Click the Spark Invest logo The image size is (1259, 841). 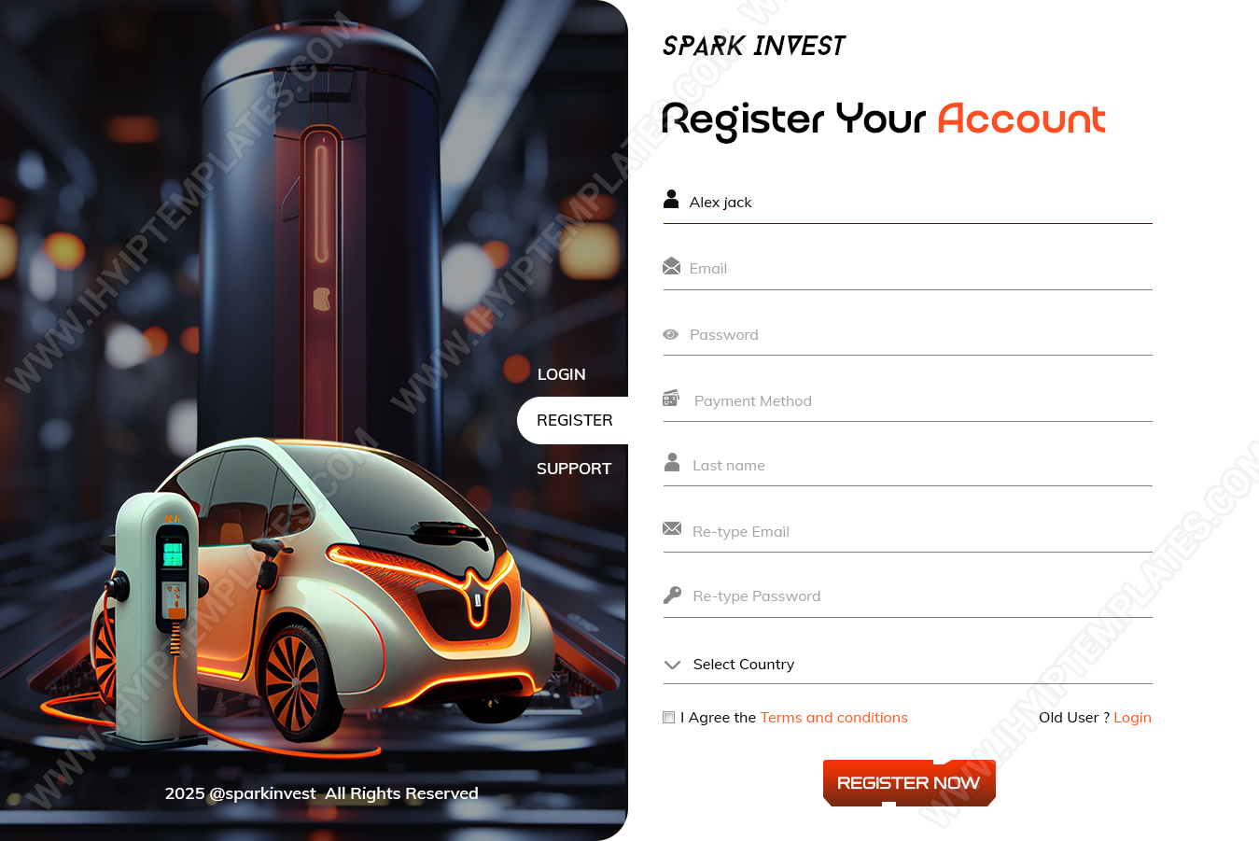[x=754, y=45]
